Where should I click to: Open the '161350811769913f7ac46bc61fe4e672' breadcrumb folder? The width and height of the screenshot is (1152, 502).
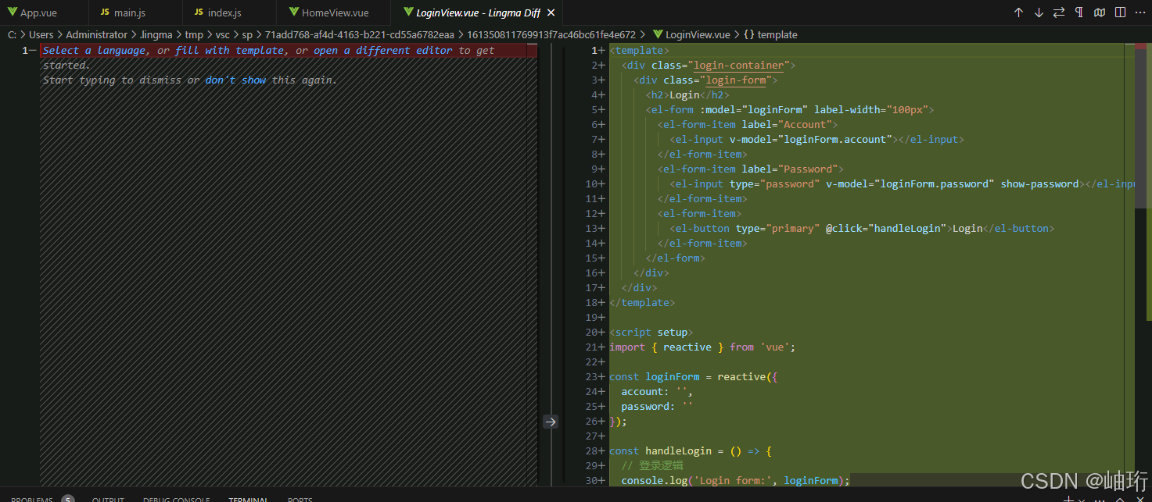551,34
